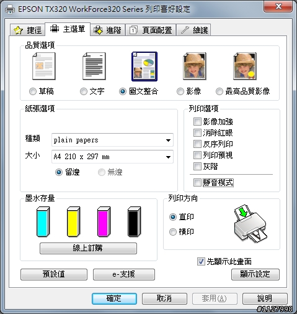Viewport: 297px width, 314px height.
Task: Uncheck 先顯示此畫面 checkbox
Action: (201, 262)
